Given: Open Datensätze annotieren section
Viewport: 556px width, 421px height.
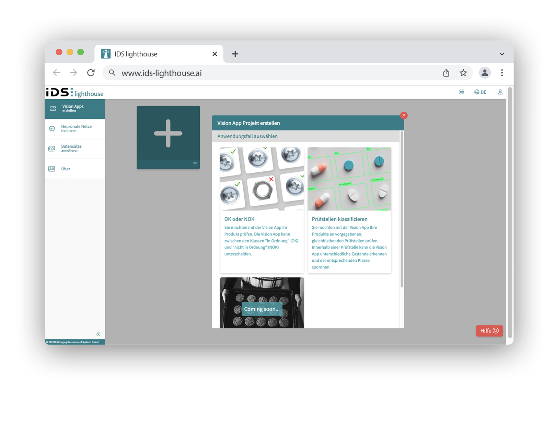Looking at the screenshot, I should coord(75,149).
